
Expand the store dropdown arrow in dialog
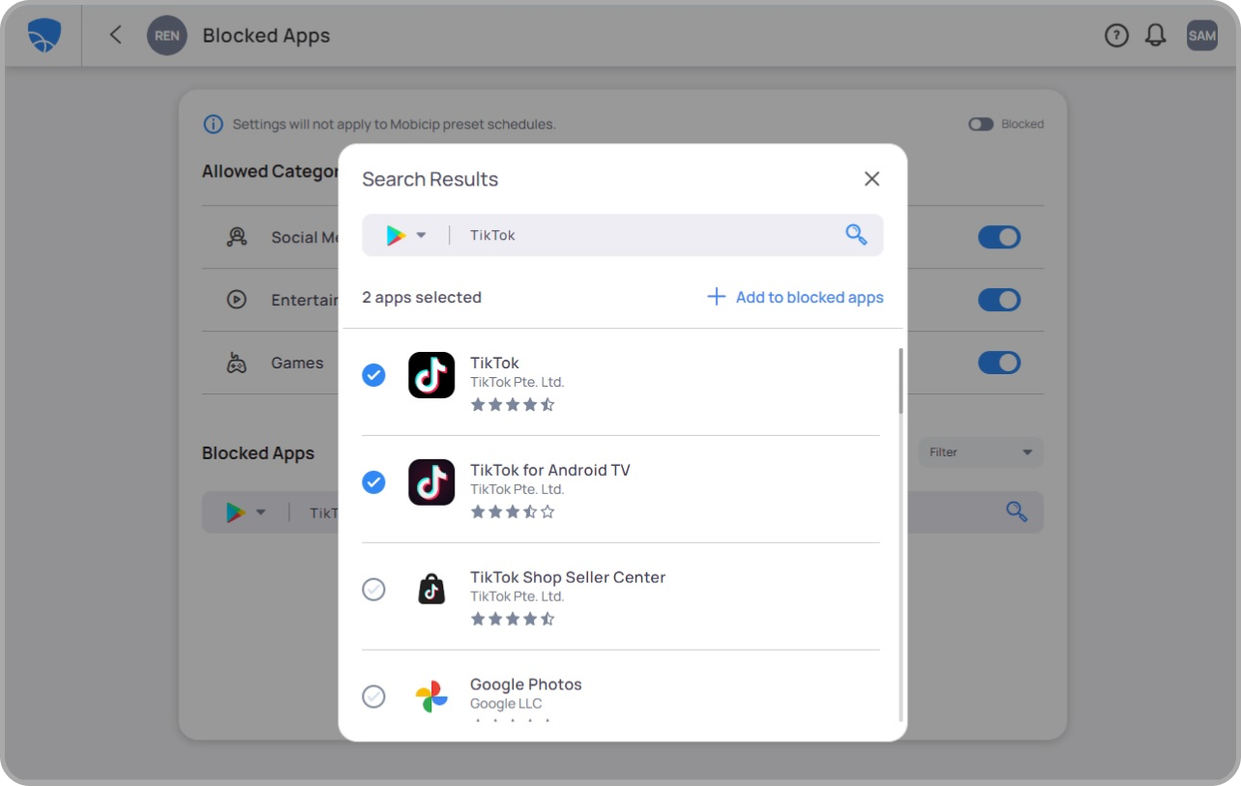point(422,235)
